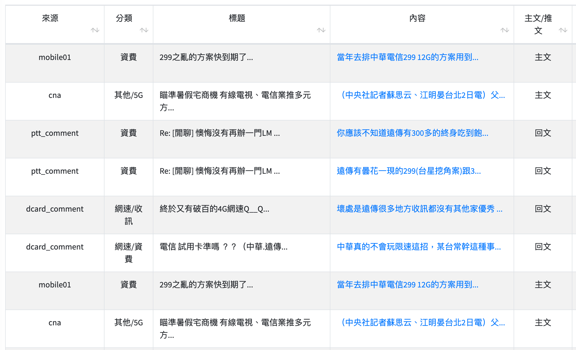Click first mobile01 source cell
This screenshot has height=350, width=576.
(55, 57)
